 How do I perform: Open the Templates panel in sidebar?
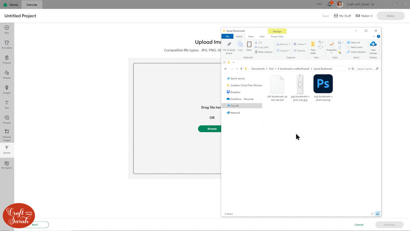(x=7, y=44)
